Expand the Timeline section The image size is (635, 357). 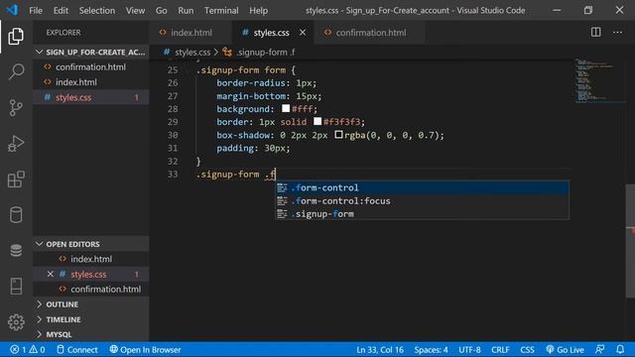(x=90, y=319)
